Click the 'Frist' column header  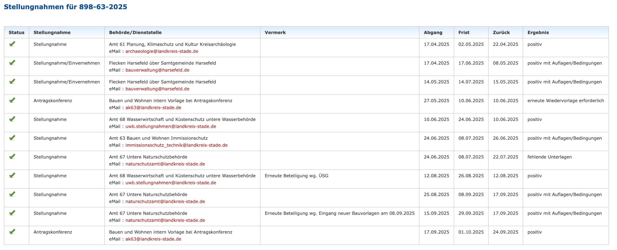464,32
